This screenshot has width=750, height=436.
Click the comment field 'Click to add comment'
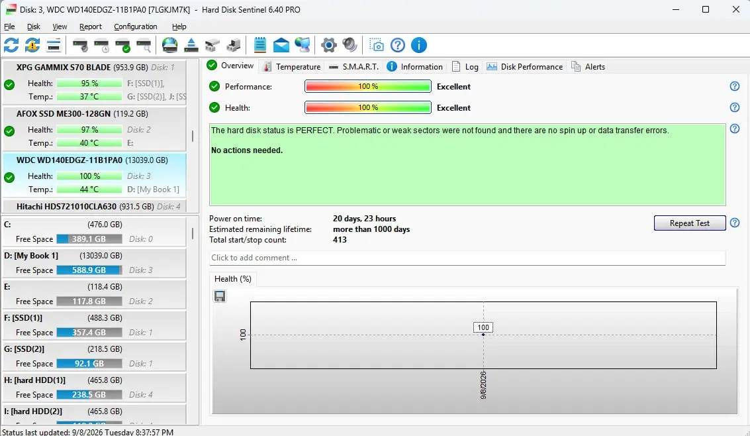(x=467, y=258)
